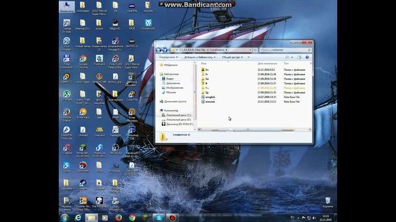Open the Bandicam desktop shortcut
This screenshot has height=222, width=396.
83,167
